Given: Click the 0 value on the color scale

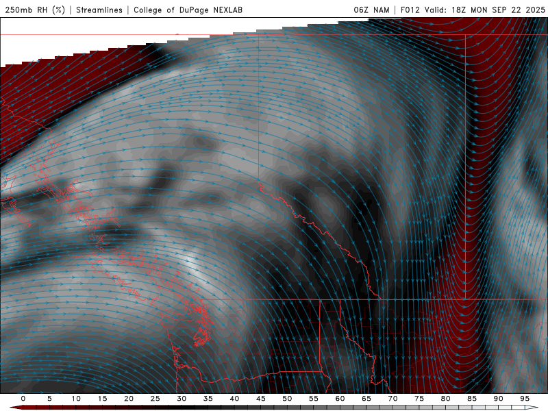Looking at the screenshot, I should point(23,399).
